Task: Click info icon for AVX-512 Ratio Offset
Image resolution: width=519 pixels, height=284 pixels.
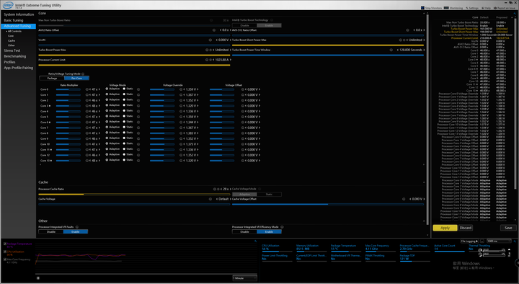Action: tap(407, 30)
